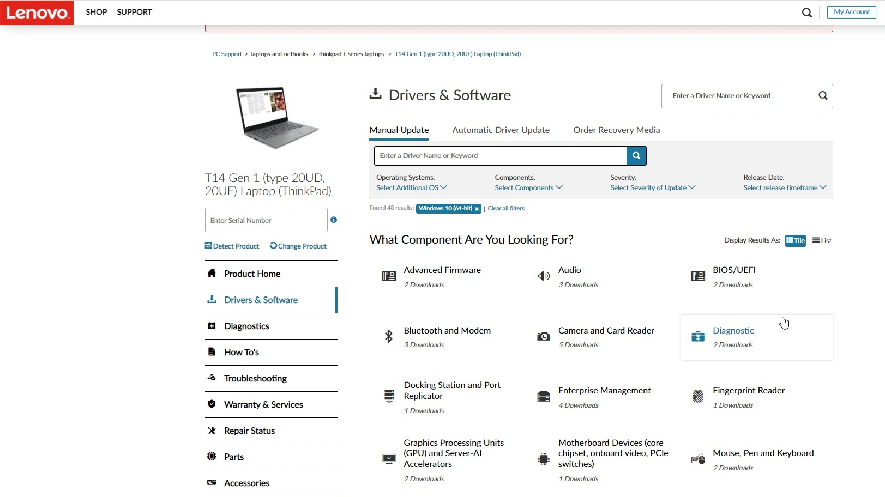
Task: Open the Advanced Firmware component icon
Action: tap(389, 276)
